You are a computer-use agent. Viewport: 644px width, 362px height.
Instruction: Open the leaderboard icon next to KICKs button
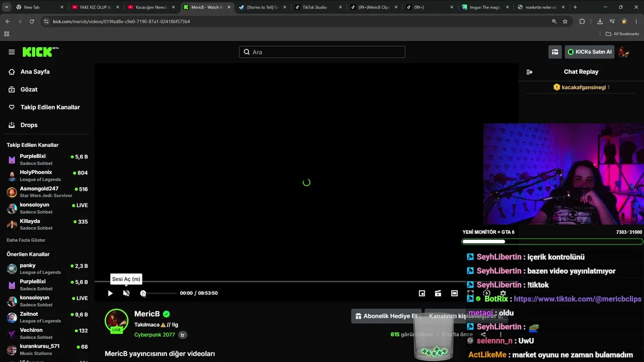click(555, 52)
